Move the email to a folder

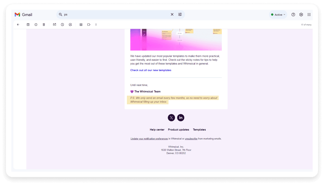coord(81,25)
